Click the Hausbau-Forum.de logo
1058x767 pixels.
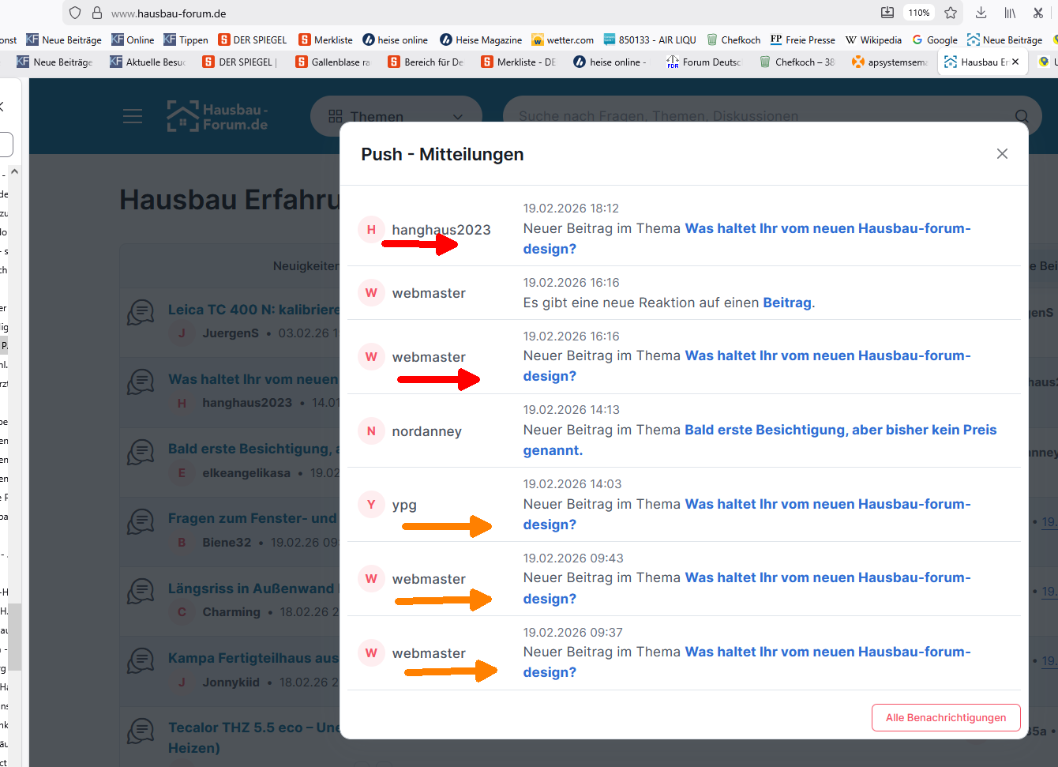tap(218, 116)
